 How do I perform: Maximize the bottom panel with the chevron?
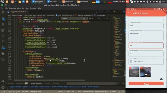click(x=121, y=83)
